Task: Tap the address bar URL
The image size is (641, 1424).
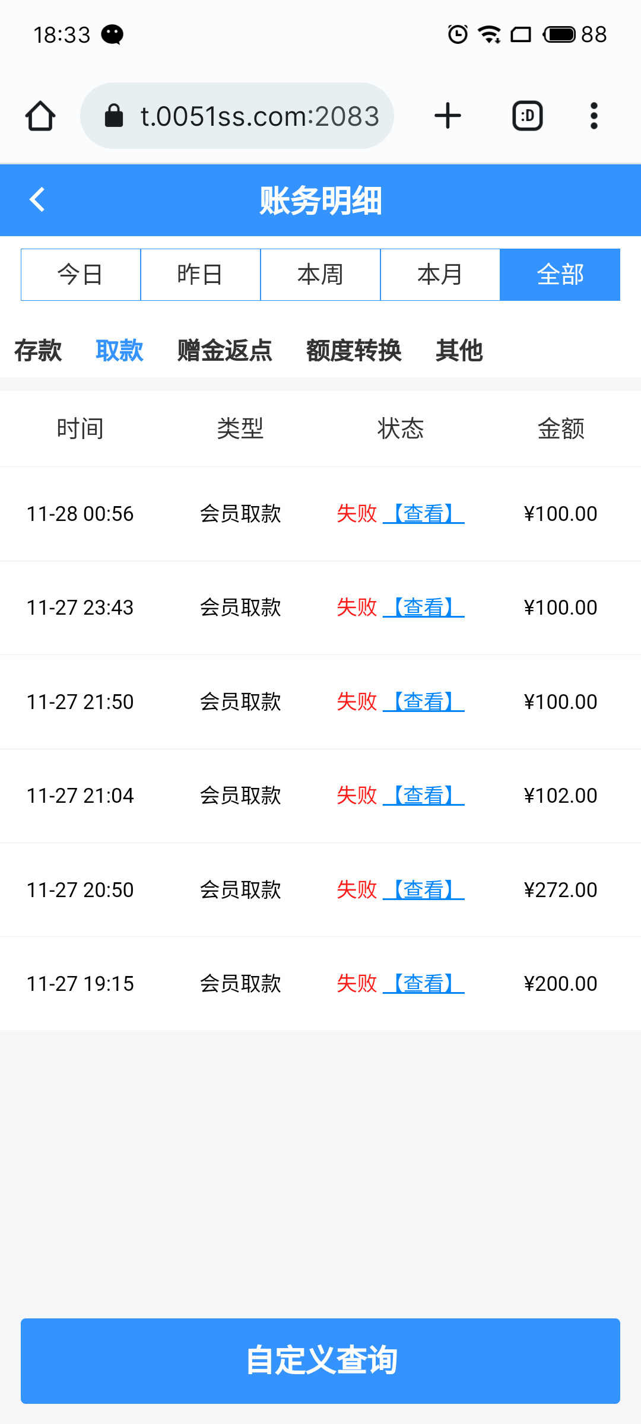Action: 259,116
